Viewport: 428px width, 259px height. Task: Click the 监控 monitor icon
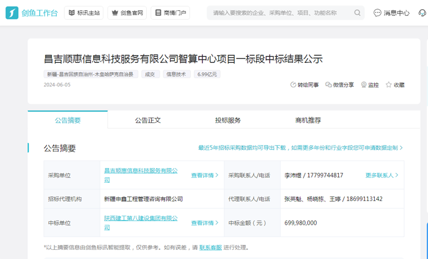(364, 85)
